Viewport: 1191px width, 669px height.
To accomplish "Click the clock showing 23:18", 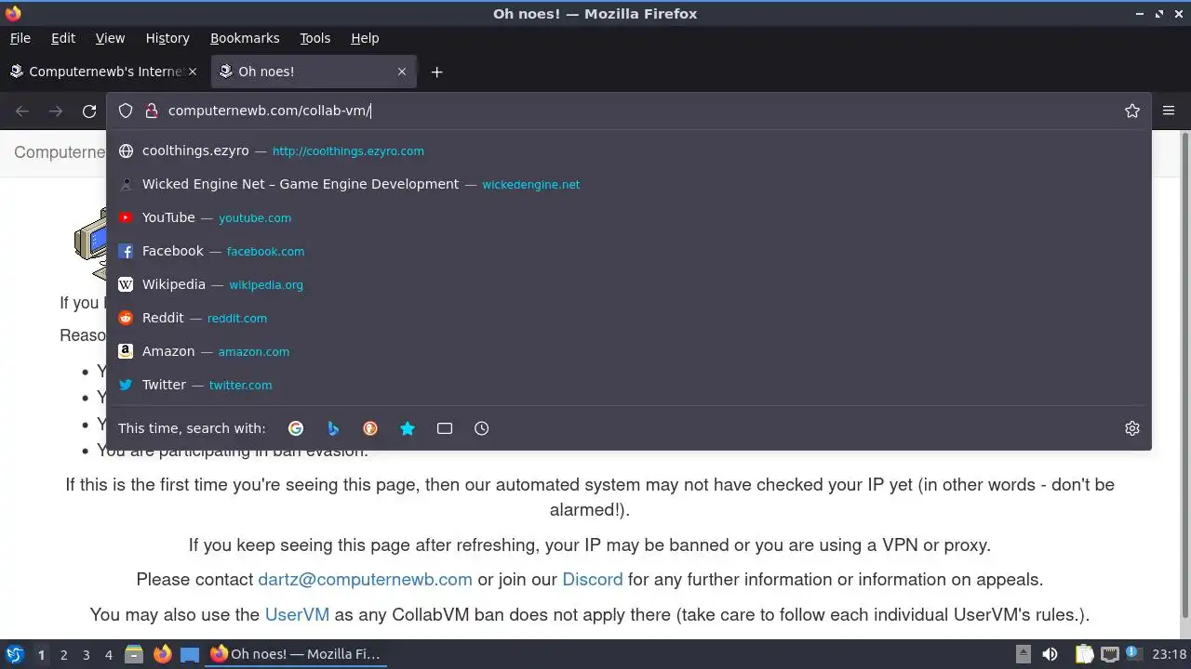I will click(1170, 654).
